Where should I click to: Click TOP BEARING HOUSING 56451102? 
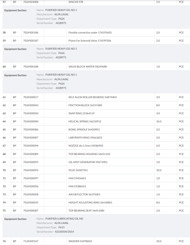pyautogui.click(x=89, y=154)
